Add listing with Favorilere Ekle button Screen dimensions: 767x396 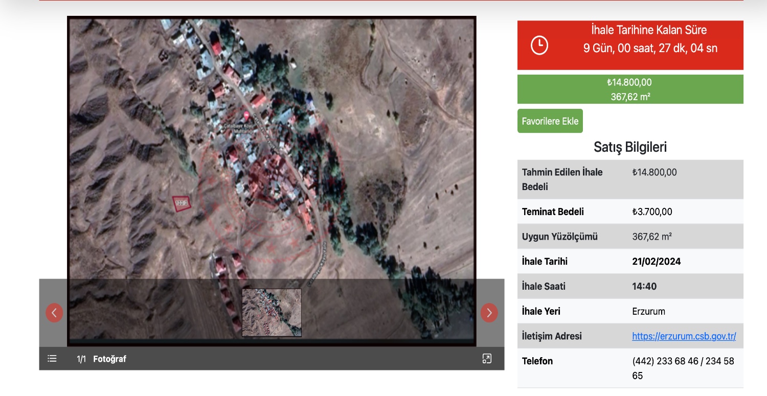[x=550, y=121]
